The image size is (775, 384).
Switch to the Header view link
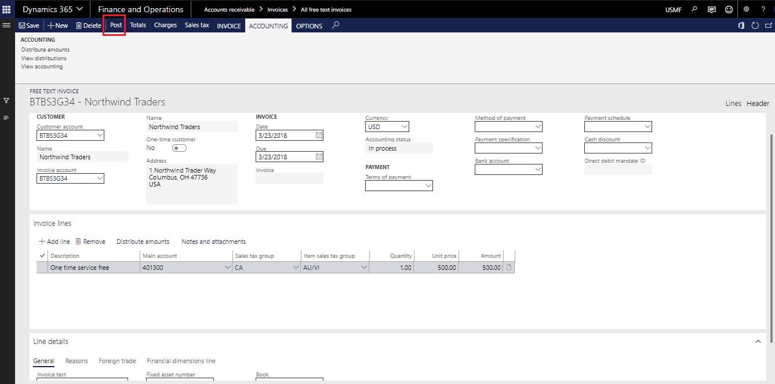click(758, 104)
